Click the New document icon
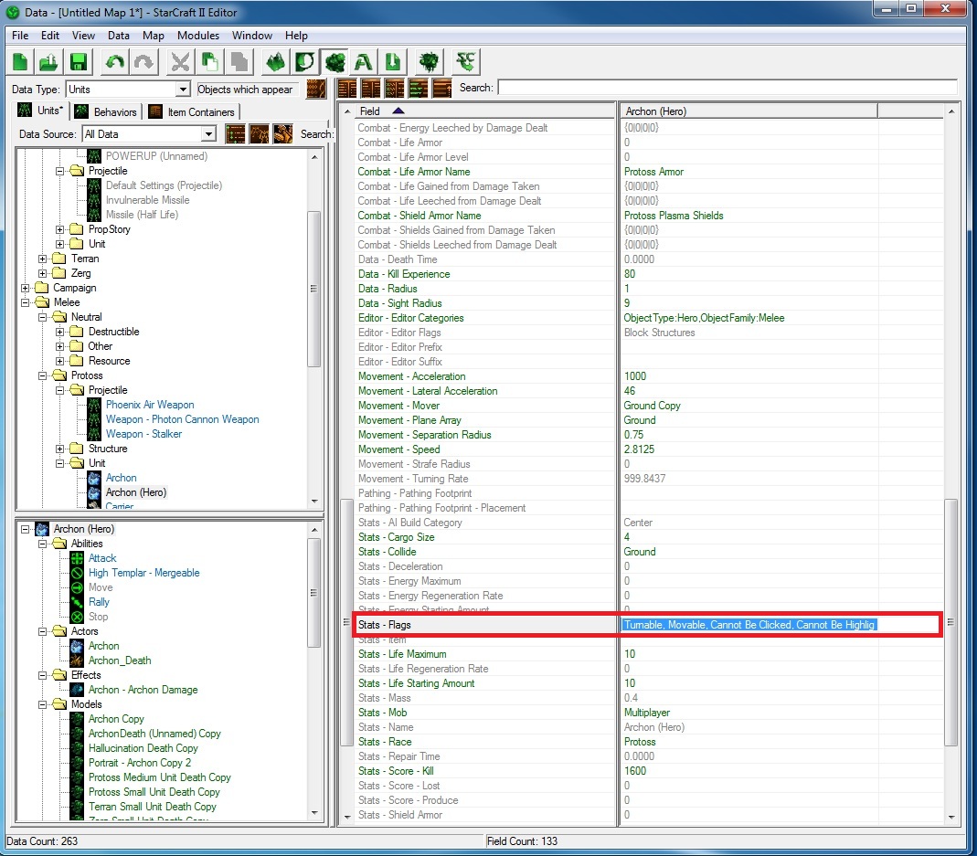The height and width of the screenshot is (856, 977). (20, 62)
